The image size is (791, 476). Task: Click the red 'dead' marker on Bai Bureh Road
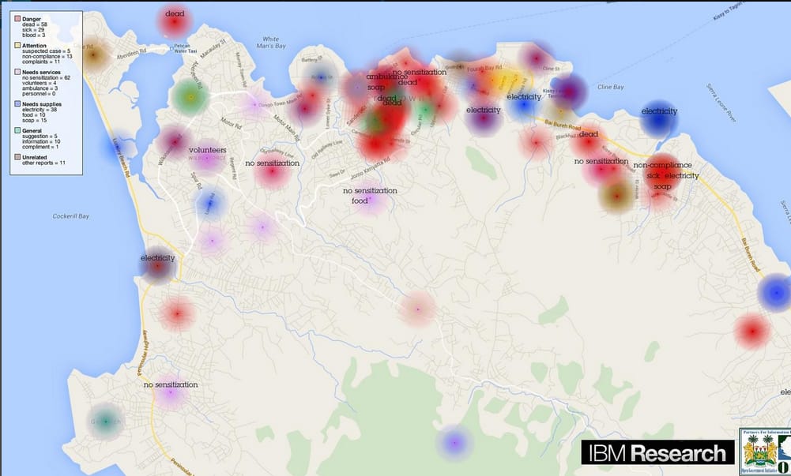(588, 142)
